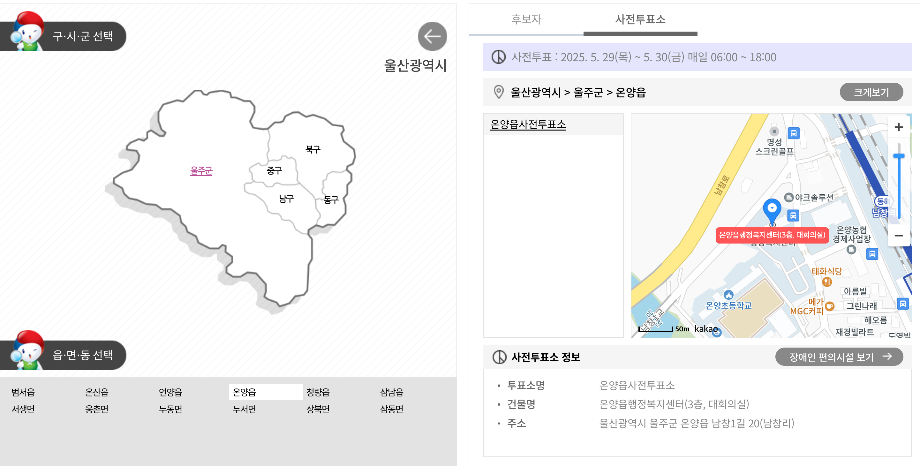Viewport: 920px width, 466px height.
Task: Click the kakao logo on the map
Action: [x=706, y=328]
